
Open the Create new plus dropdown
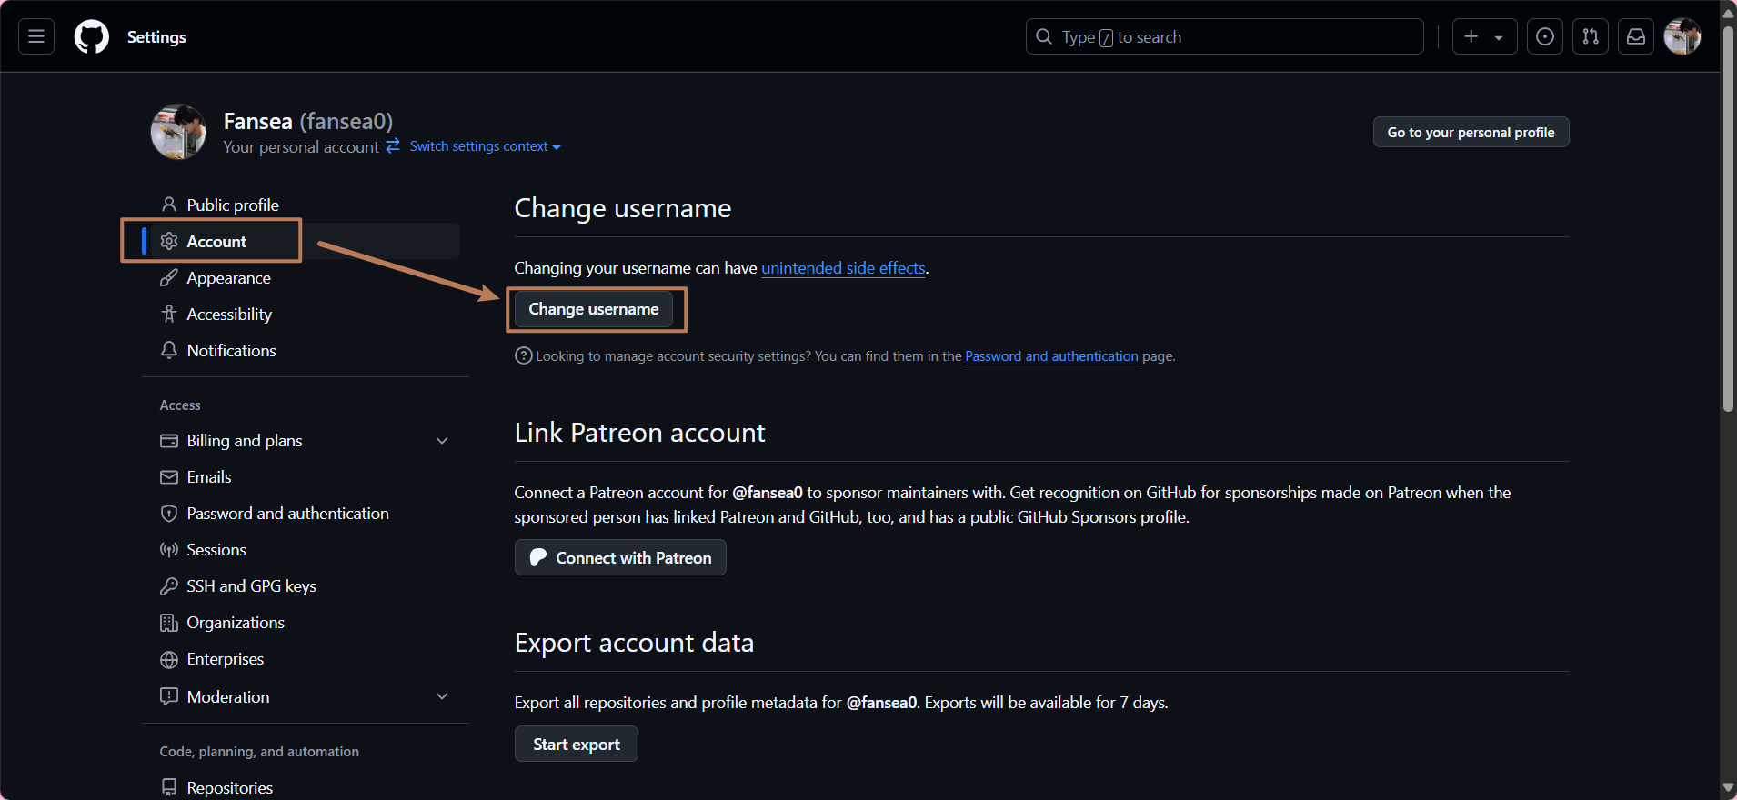tap(1483, 36)
